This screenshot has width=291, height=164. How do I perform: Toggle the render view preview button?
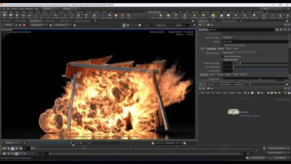(x=124, y=25)
